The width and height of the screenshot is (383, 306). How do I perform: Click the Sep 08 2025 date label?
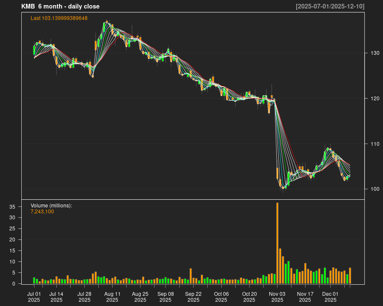point(166,297)
